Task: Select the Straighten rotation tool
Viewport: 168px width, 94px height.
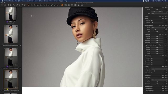Action: coord(41,5)
